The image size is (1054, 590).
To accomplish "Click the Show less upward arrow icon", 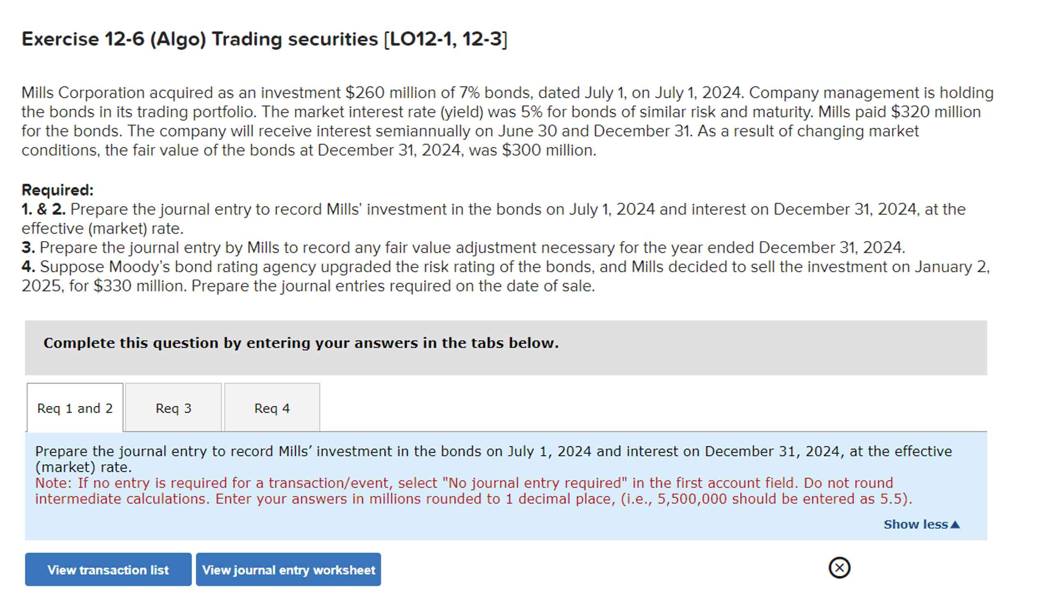I will click(955, 524).
